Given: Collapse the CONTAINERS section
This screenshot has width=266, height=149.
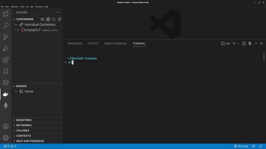Looking at the screenshot, I should click(x=14, y=19).
